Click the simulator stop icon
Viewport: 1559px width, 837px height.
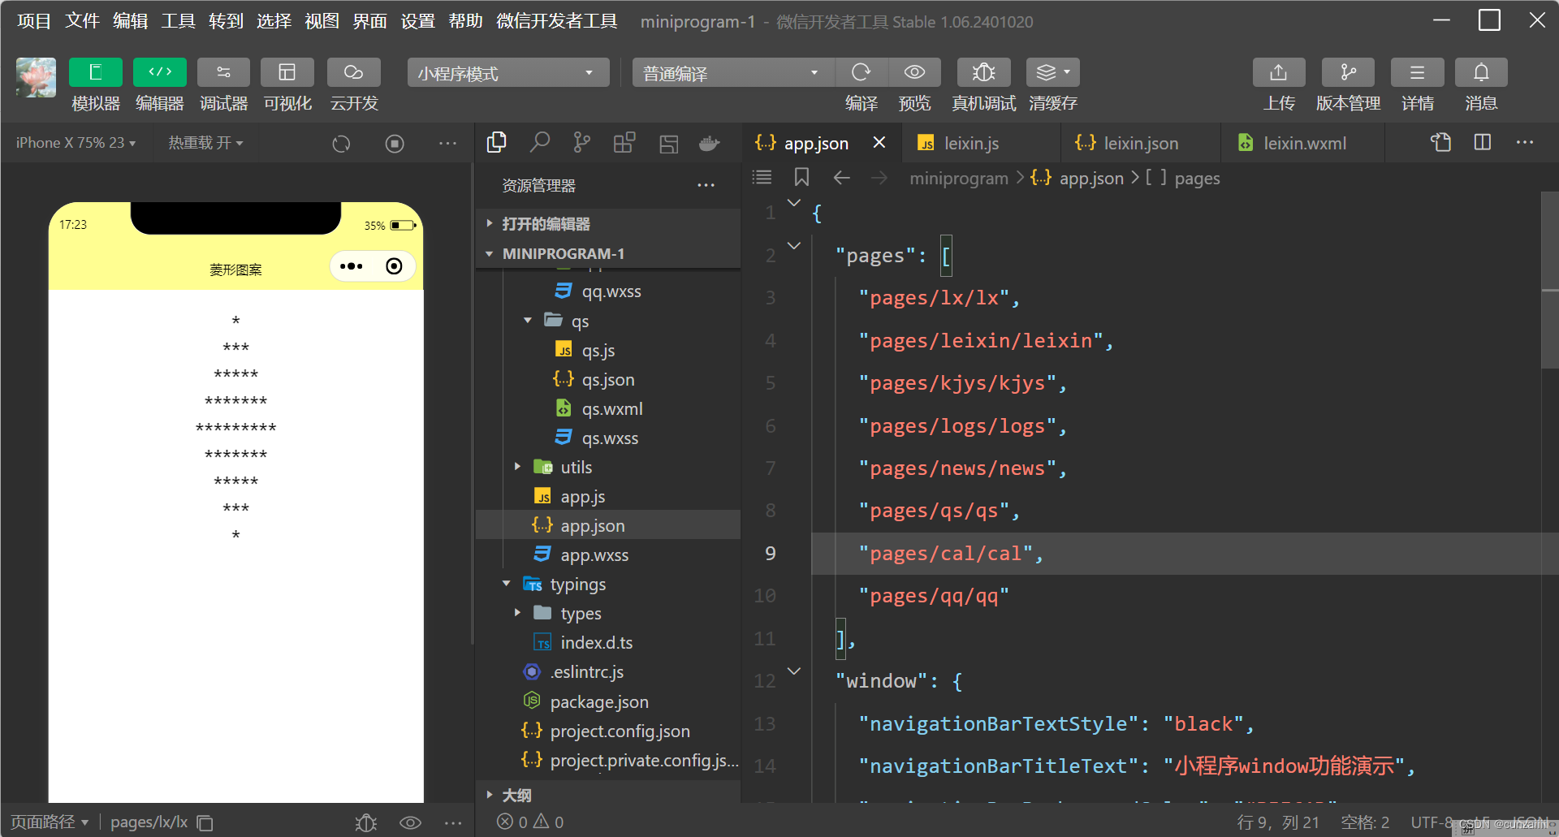pyautogui.click(x=395, y=144)
